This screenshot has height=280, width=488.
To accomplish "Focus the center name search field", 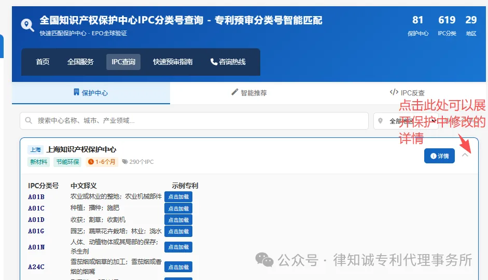I will pos(194,121).
